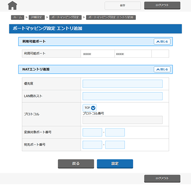Image resolution: width=191 pixels, height=186 pixels.
Task: Click the end 変換対象ポート番号 field
Action: [x=115, y=133]
